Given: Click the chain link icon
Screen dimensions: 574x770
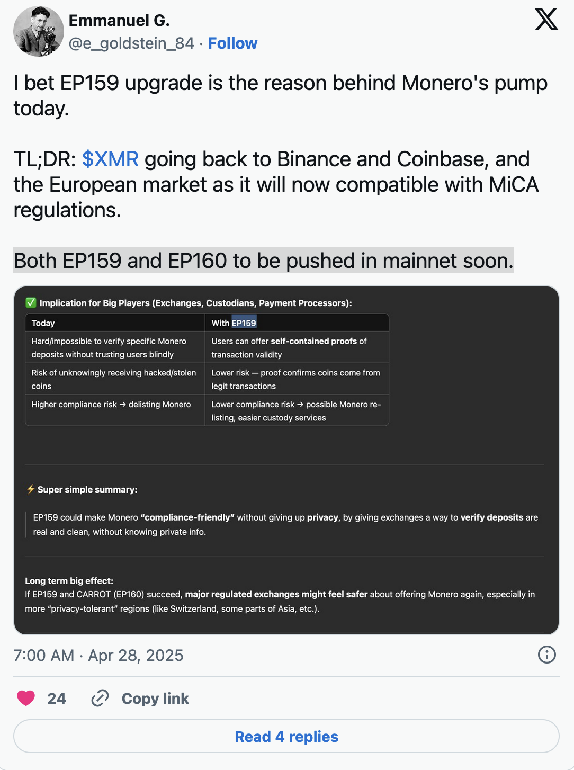Looking at the screenshot, I should coord(100,699).
